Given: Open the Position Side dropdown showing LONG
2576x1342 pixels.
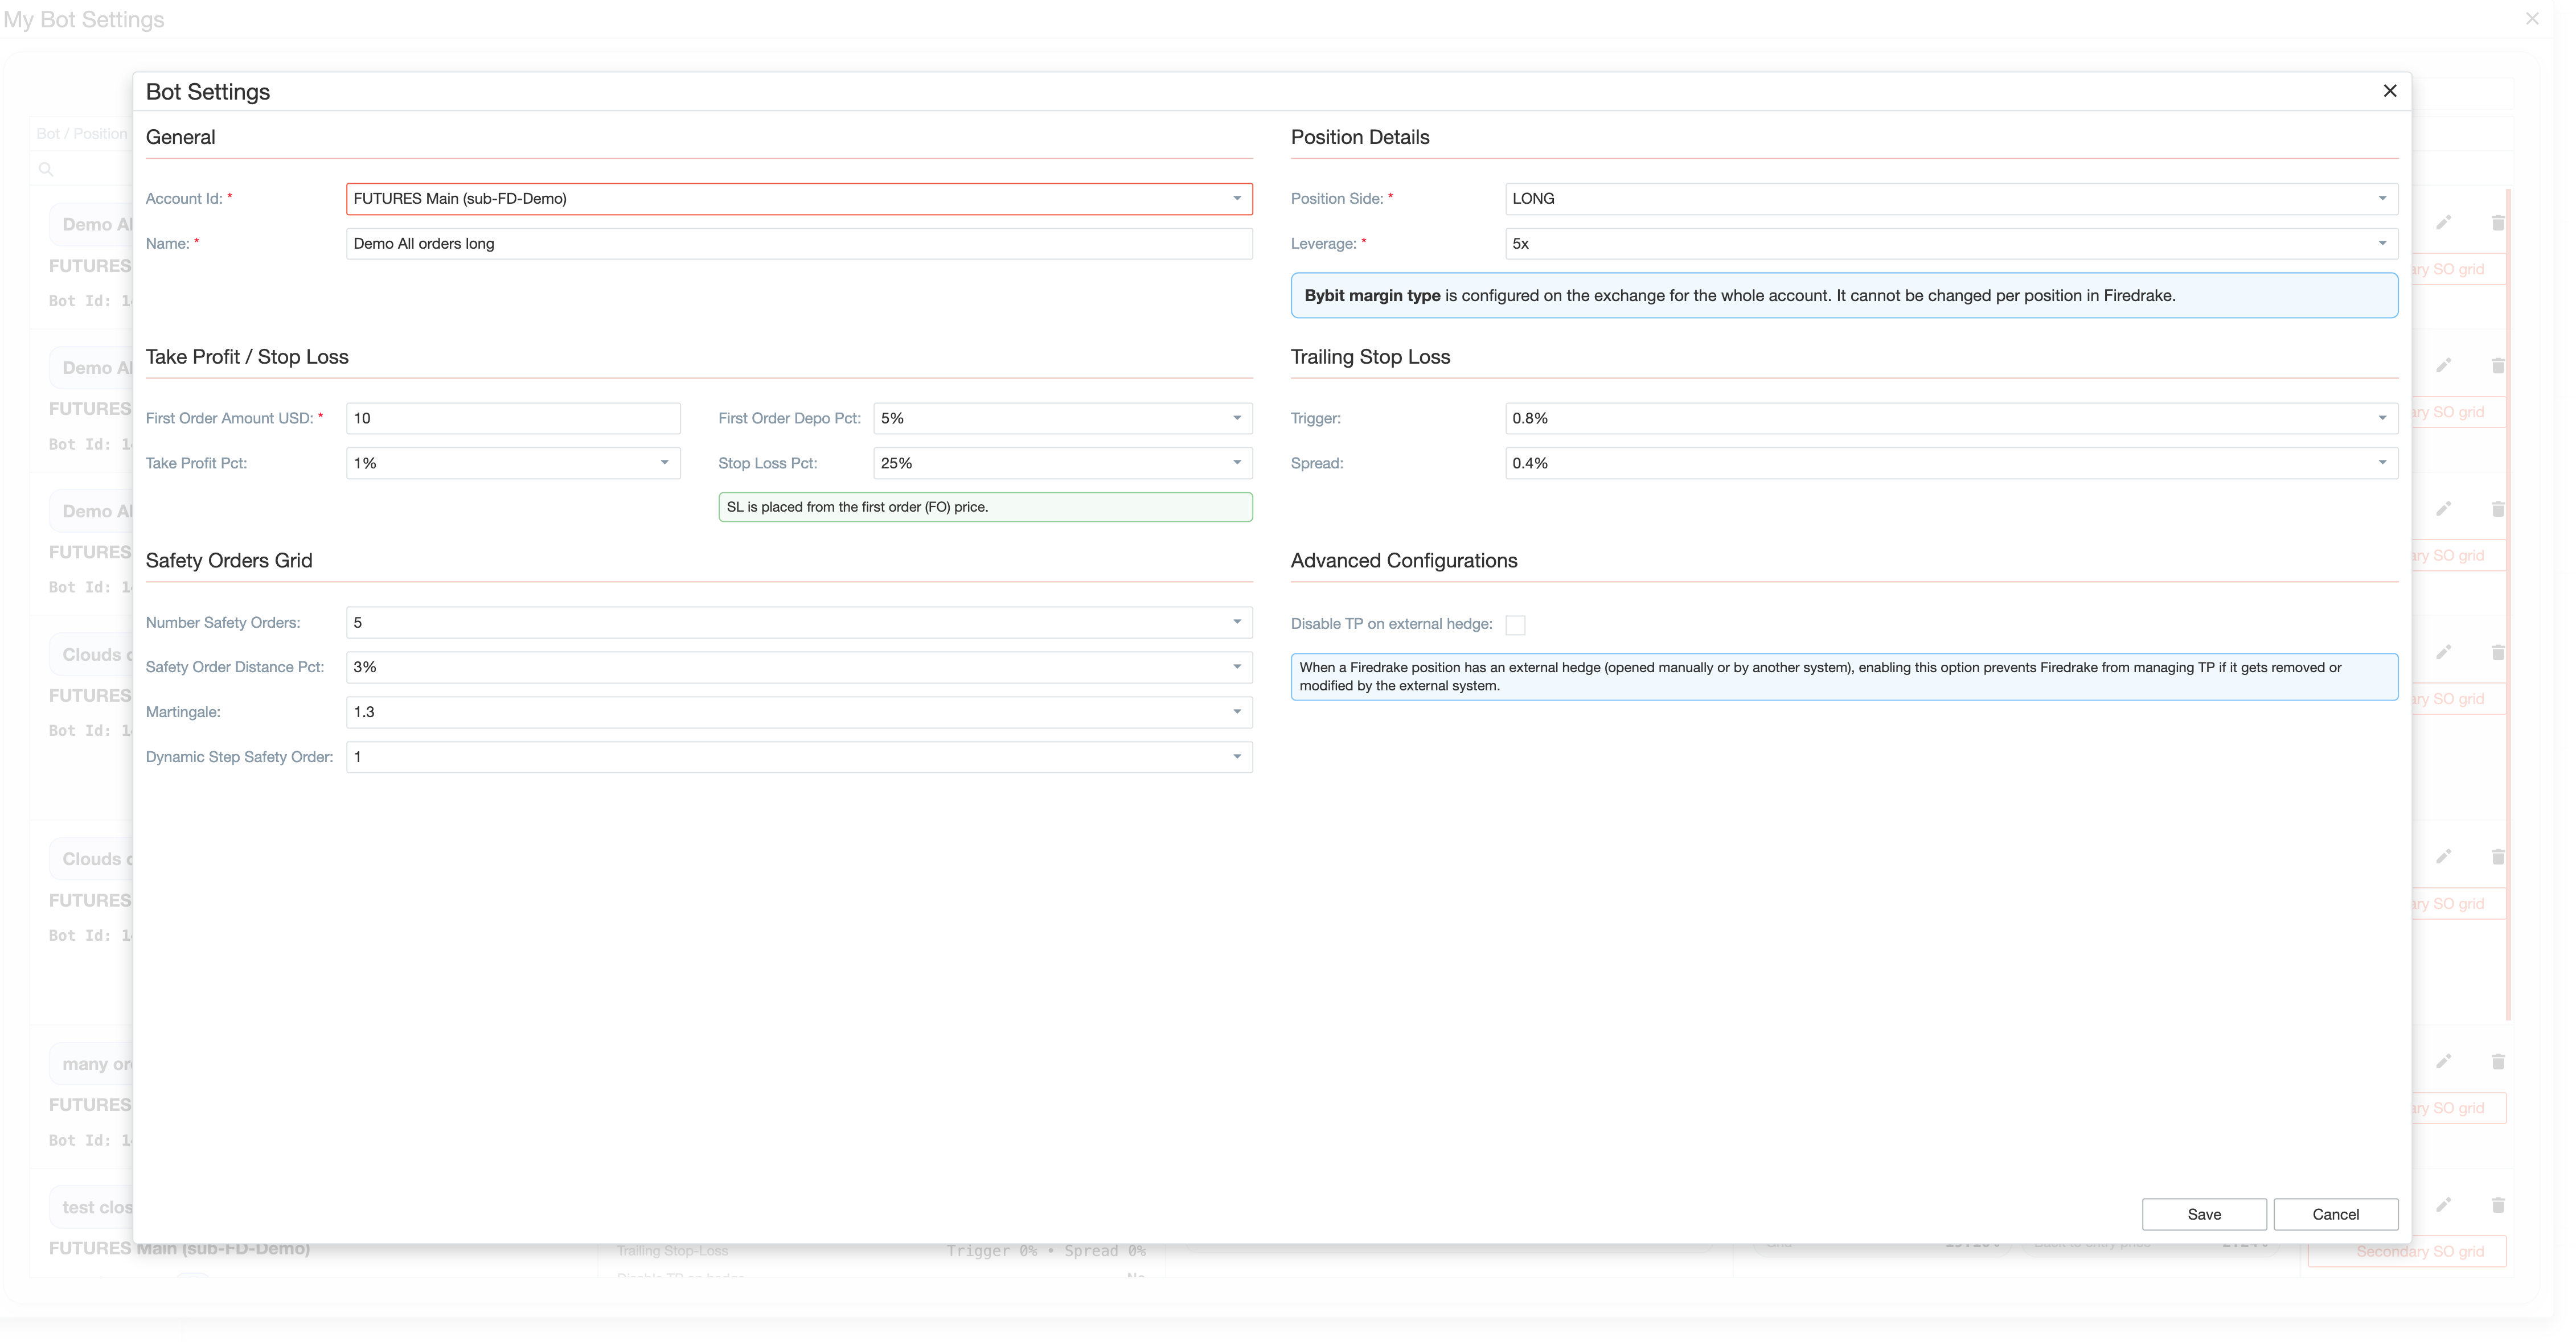Looking at the screenshot, I should (x=2384, y=199).
